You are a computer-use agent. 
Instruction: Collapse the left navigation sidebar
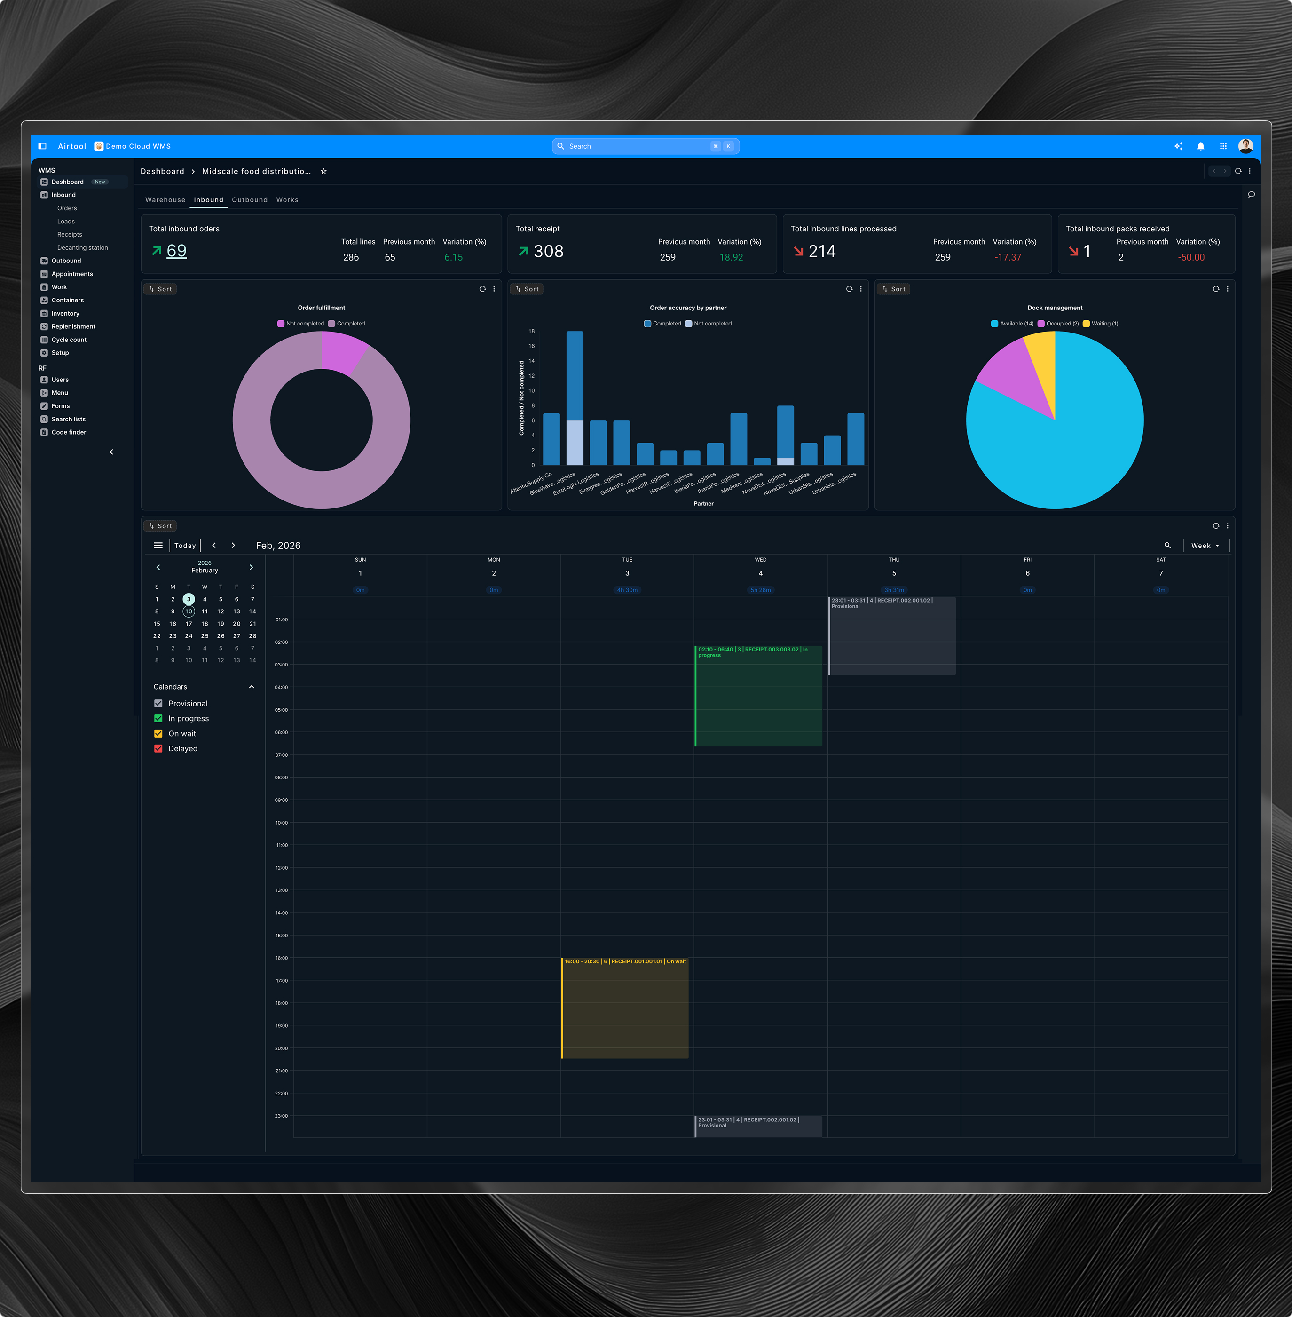pos(111,452)
